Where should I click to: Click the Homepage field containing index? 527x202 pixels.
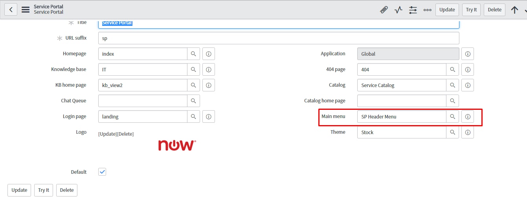[143, 54]
